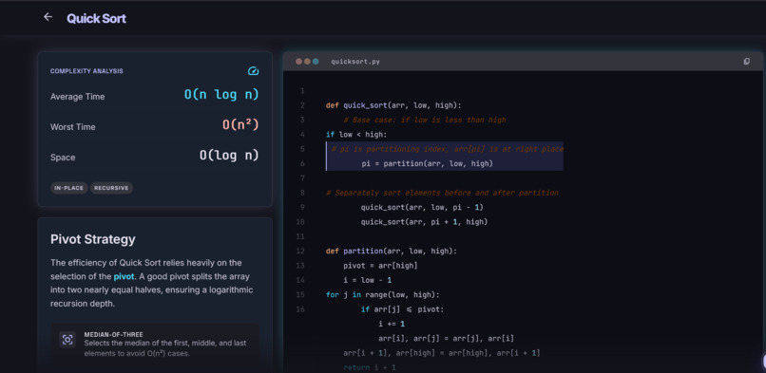
Task: Click the def quick_sort line of code
Action: pos(393,105)
